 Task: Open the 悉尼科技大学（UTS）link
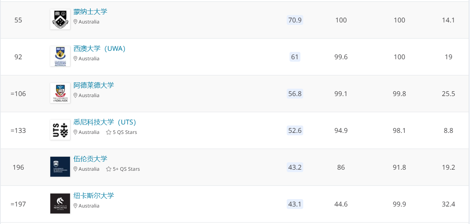pyautogui.click(x=105, y=122)
